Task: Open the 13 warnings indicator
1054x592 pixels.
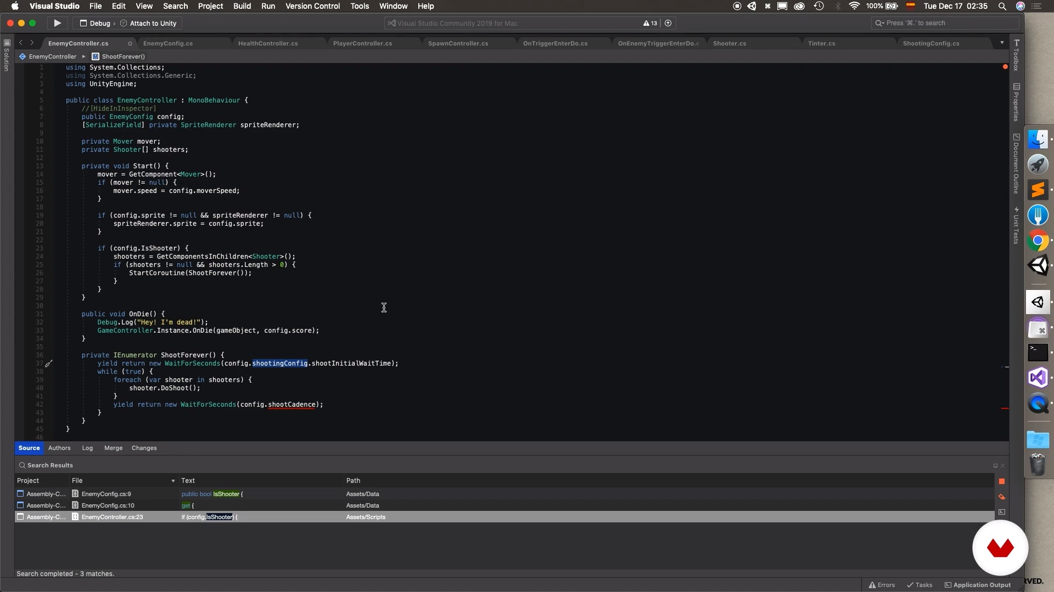Action: coord(650,23)
